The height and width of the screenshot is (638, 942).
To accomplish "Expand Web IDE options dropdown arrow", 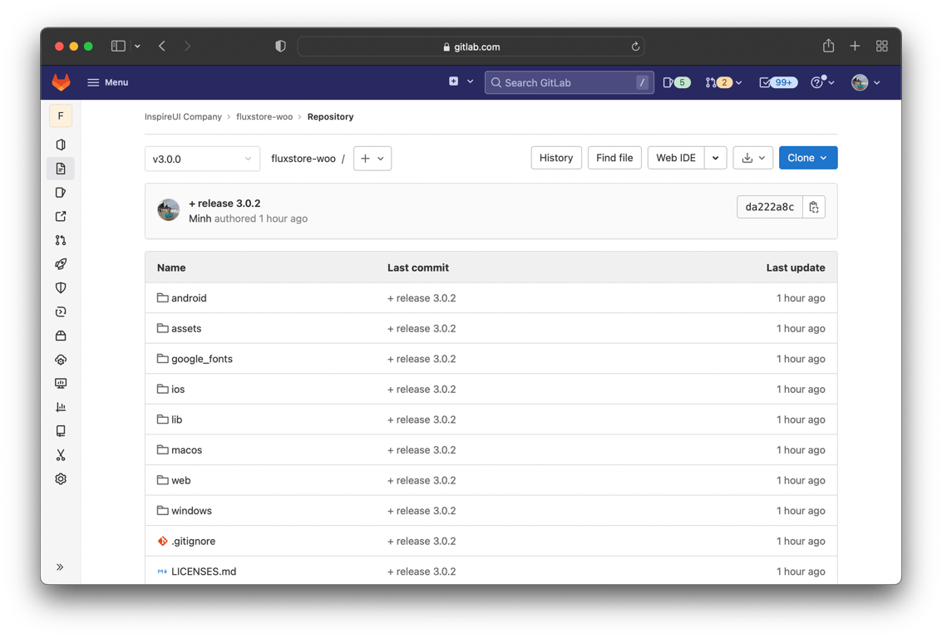I will click(716, 158).
